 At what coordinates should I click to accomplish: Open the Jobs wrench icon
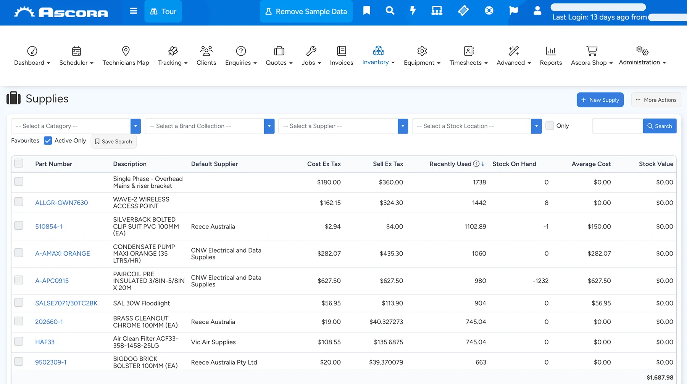point(311,51)
